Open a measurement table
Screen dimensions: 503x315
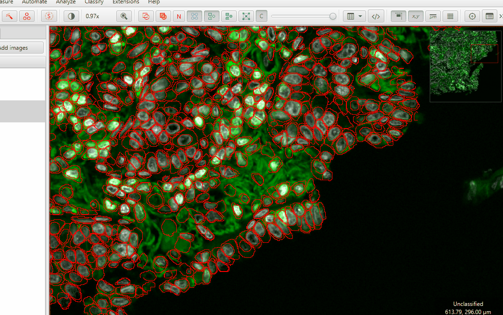click(x=350, y=16)
